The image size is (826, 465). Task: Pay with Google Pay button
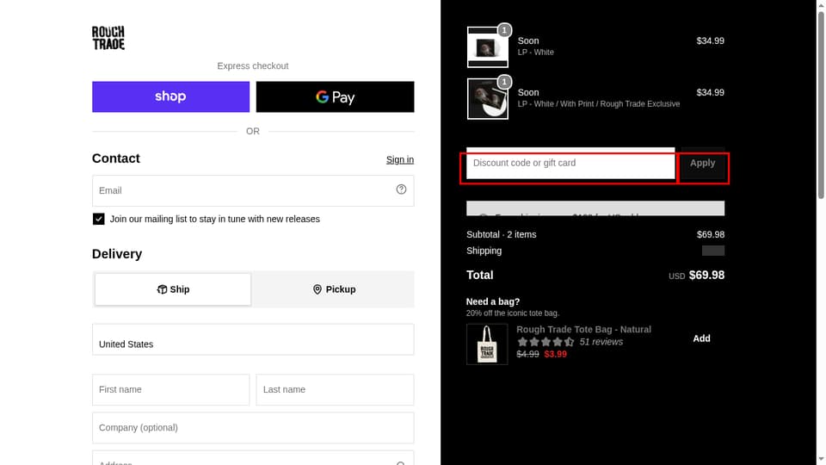(335, 96)
